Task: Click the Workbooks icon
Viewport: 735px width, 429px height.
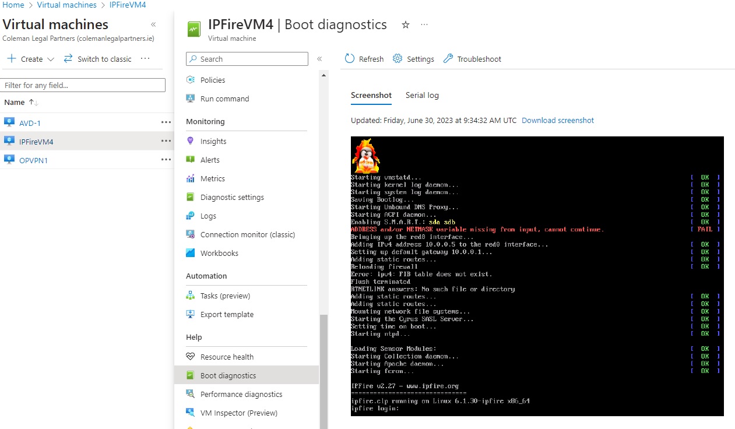Action: coord(190,253)
